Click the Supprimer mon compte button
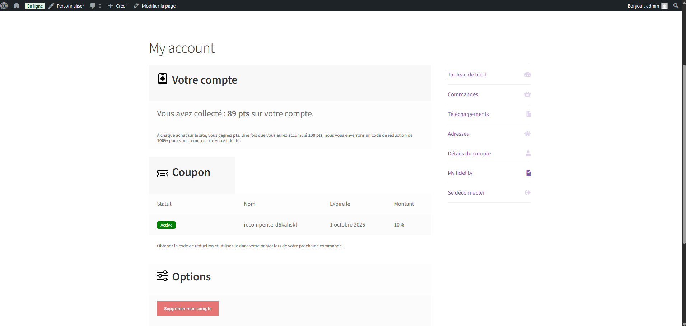Viewport: 686px width, 326px height. tap(187, 308)
